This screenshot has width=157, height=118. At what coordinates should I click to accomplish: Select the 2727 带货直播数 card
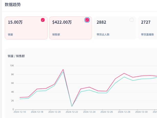[x=147, y=28]
